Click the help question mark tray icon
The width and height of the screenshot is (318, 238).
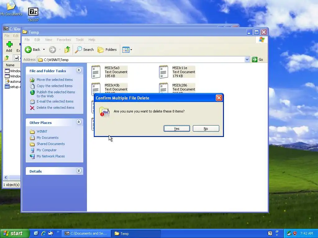(x=270, y=233)
